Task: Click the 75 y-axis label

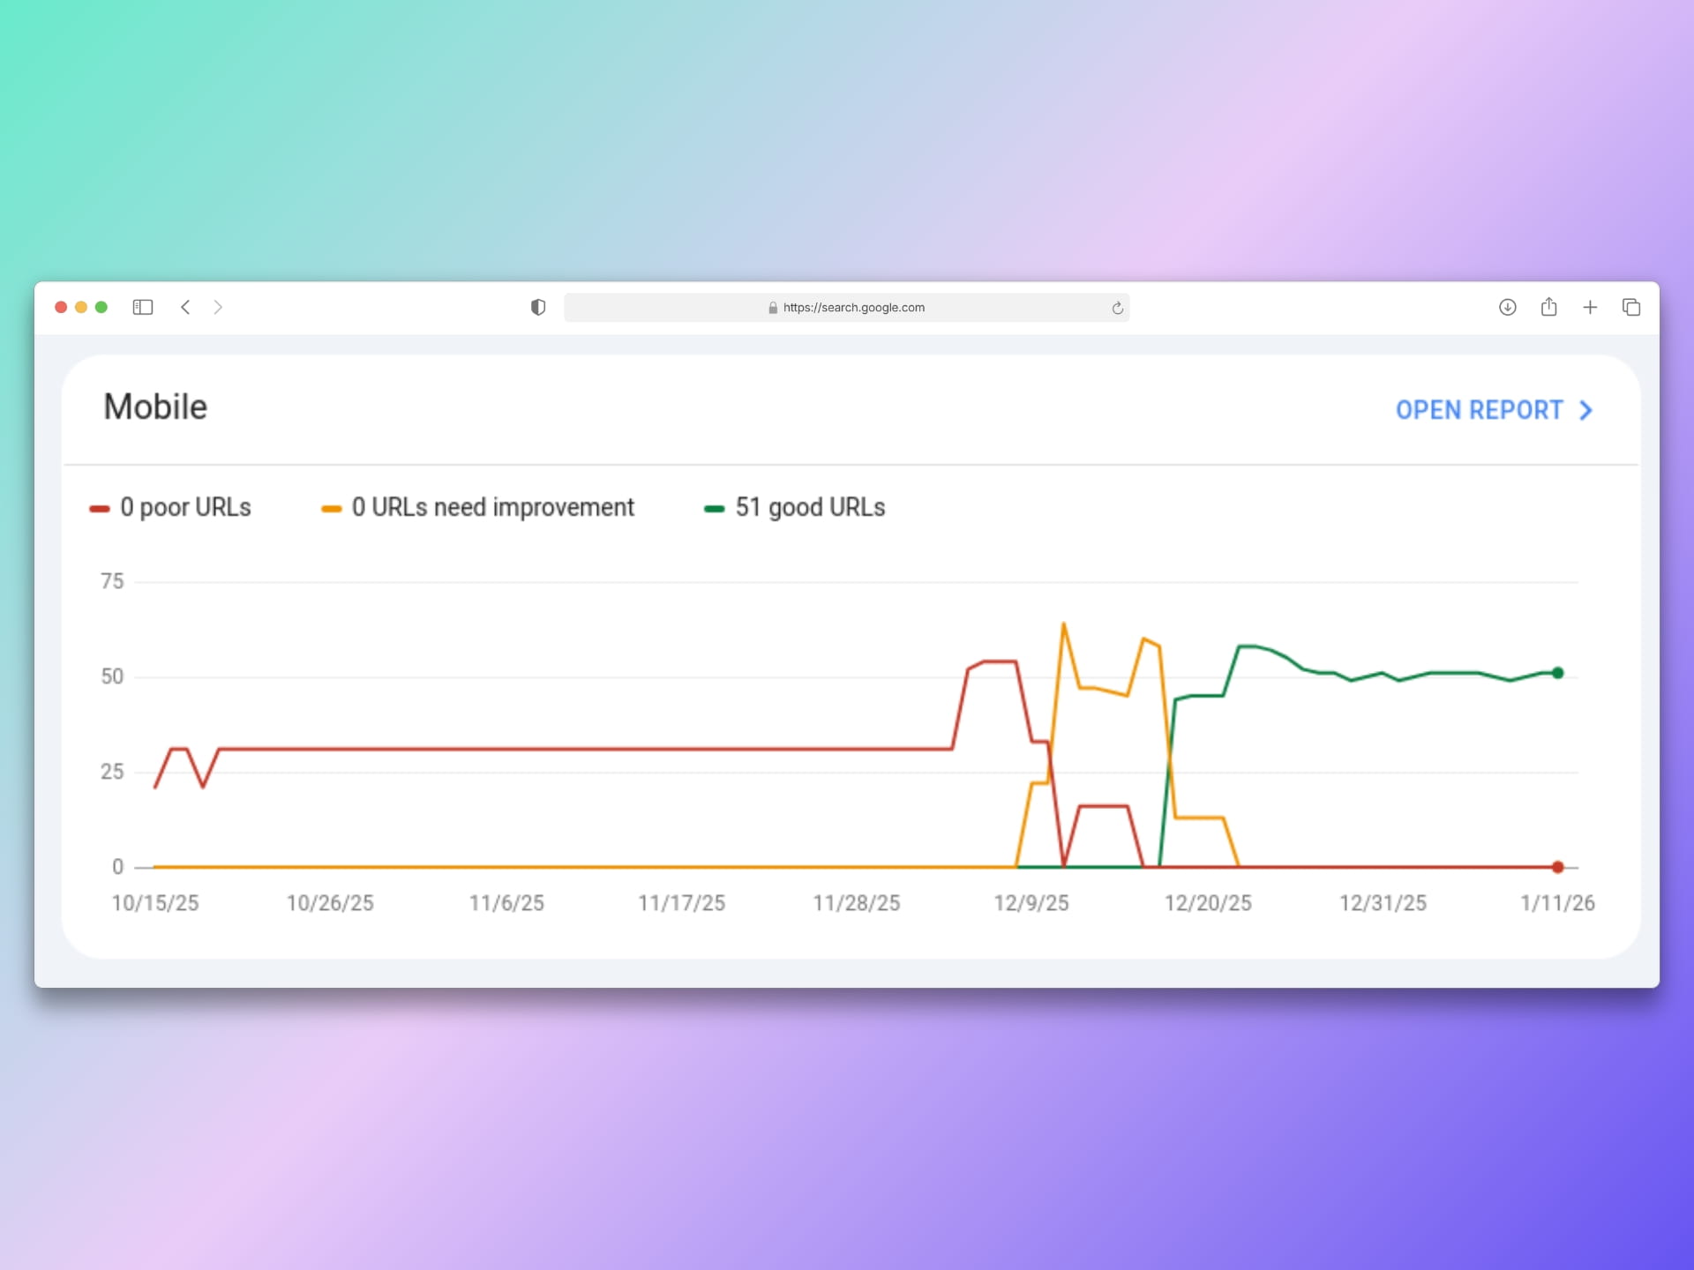Action: click(x=112, y=581)
